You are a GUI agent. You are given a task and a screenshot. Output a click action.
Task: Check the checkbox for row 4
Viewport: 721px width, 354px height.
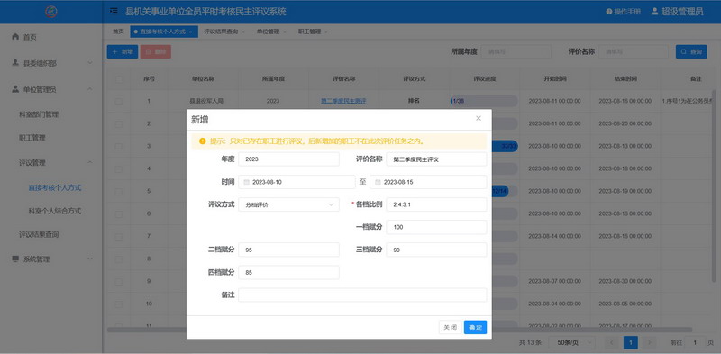click(119, 168)
